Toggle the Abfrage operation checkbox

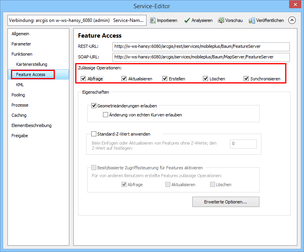[83, 78]
